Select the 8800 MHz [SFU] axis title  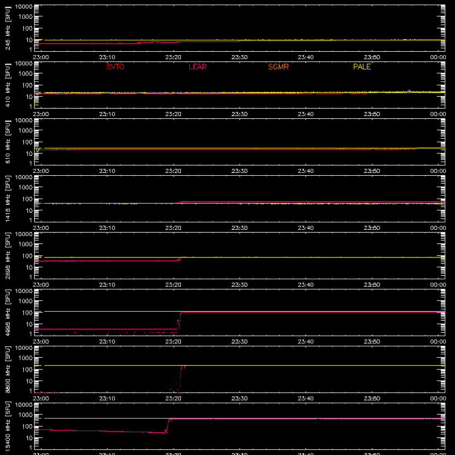click(7, 369)
